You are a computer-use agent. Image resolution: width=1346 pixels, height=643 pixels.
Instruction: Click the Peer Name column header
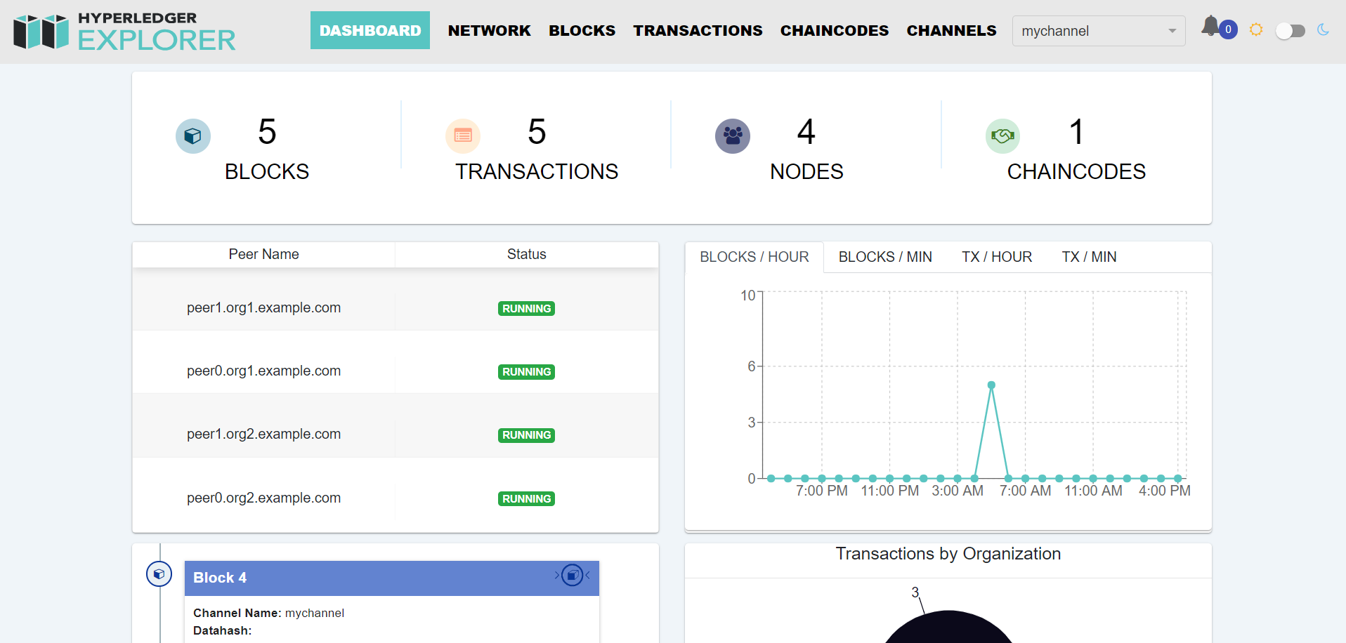[264, 254]
